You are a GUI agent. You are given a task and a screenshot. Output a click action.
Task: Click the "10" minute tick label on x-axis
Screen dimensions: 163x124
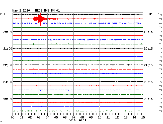pyautogui.click(x=100, y=117)
